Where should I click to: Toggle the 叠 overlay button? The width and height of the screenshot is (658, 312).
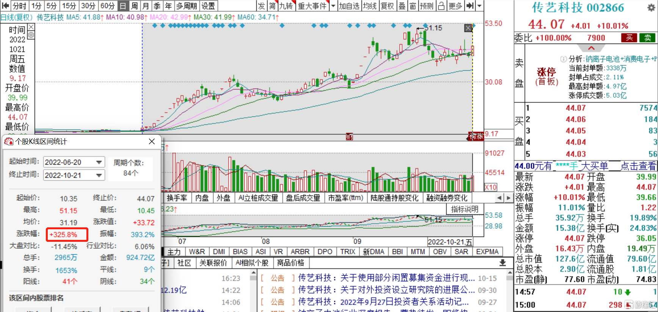[402, 6]
